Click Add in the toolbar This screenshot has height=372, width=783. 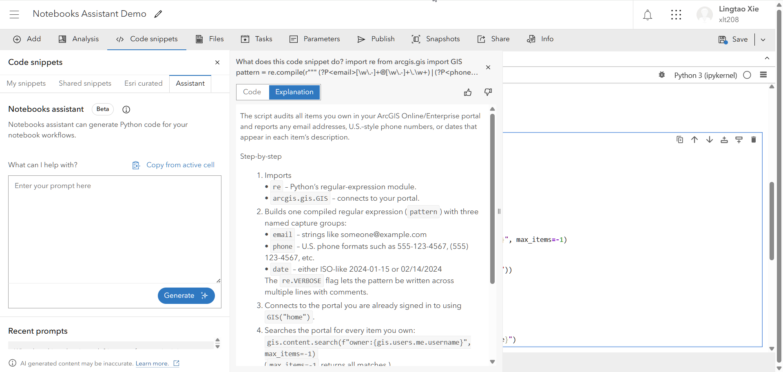click(27, 39)
